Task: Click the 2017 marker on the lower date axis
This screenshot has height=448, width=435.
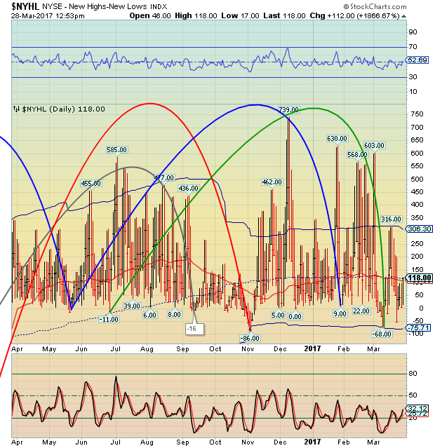Action: 312,442
